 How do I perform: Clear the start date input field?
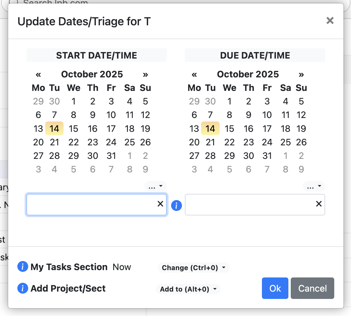pyautogui.click(x=160, y=204)
